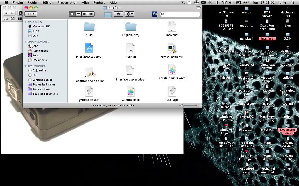Switch Finder to column view
This screenshot has height=186, width=299.
[x=85, y=14]
